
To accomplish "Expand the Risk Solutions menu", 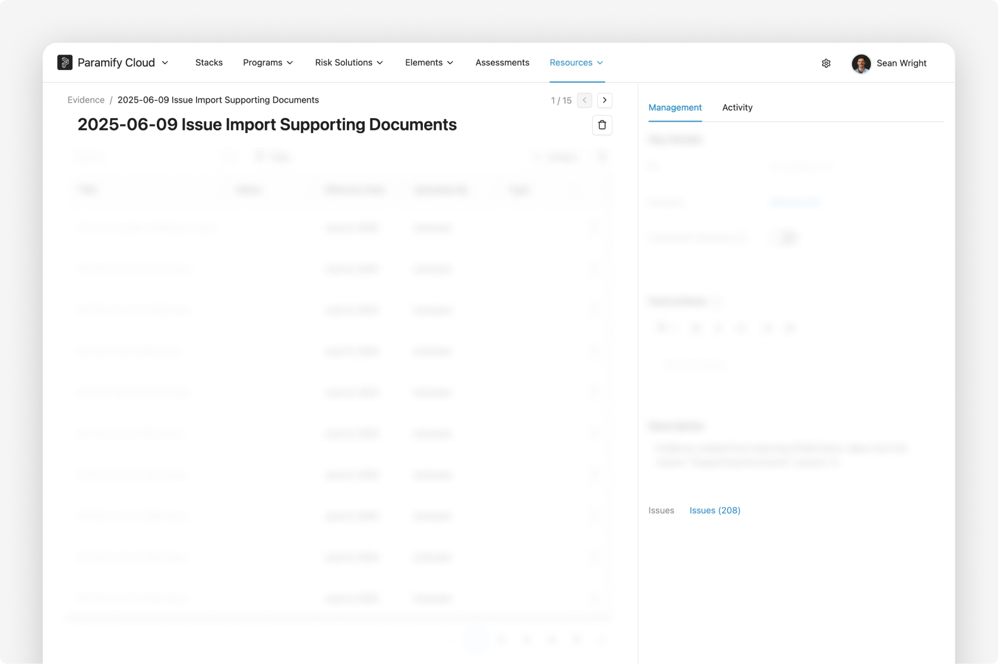I will pos(349,62).
